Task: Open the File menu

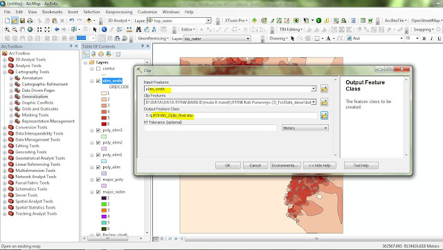Action: click(7, 12)
